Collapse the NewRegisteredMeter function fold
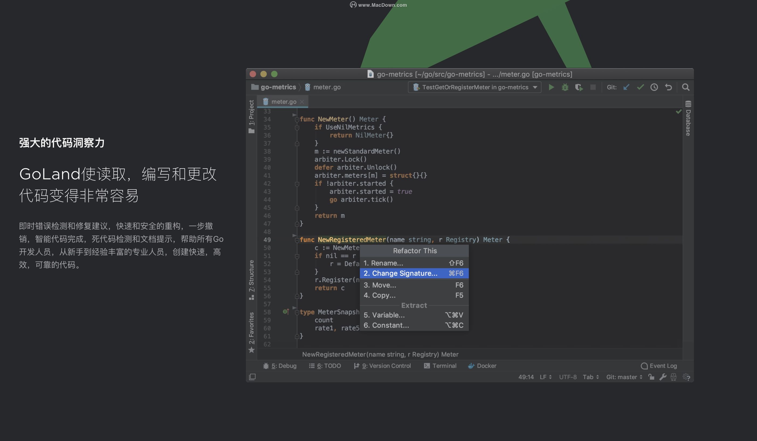 click(297, 240)
